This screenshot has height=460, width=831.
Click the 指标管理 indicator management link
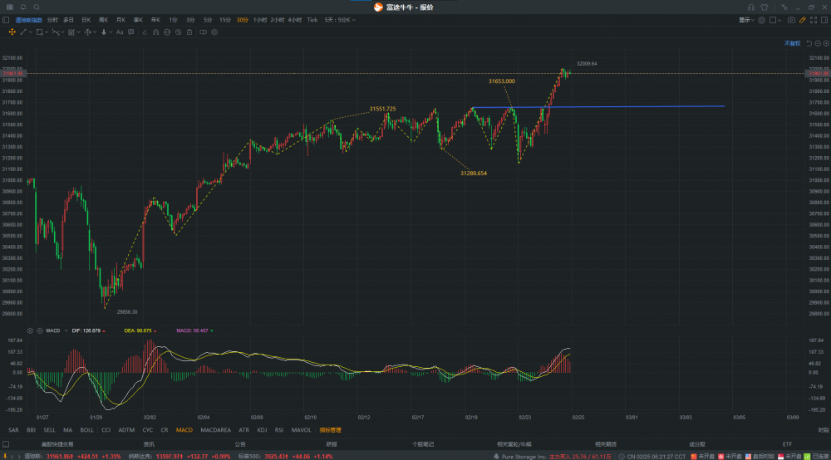click(x=330, y=430)
